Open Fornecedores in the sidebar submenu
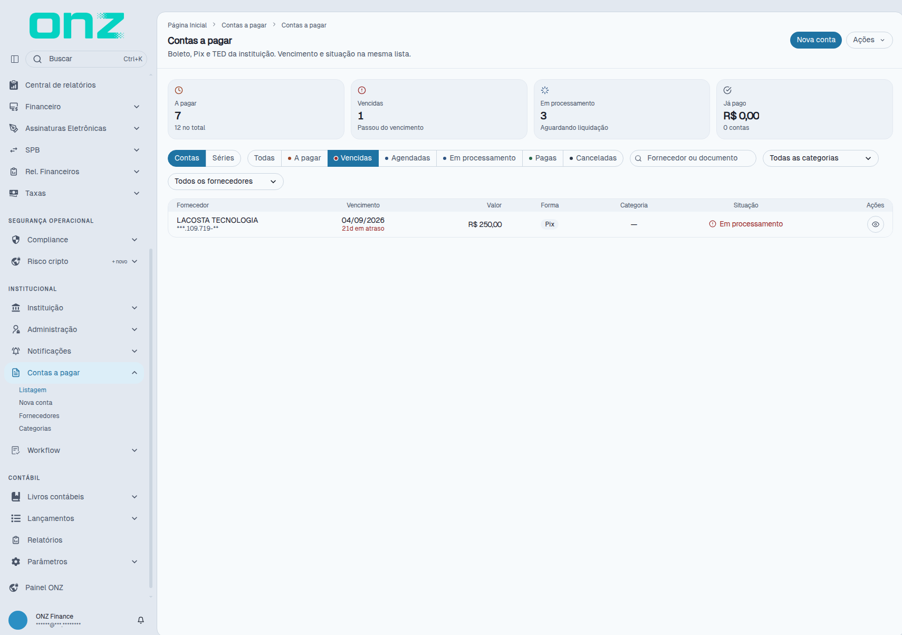The image size is (902, 635). click(39, 416)
